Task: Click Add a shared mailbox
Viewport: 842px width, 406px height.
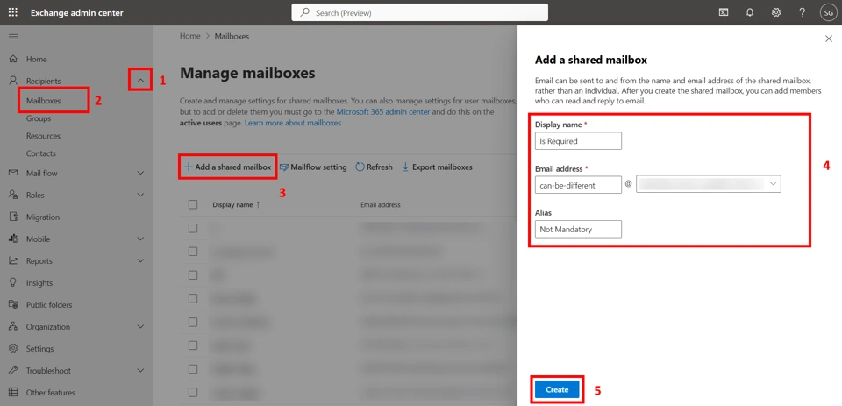Action: [x=228, y=167]
